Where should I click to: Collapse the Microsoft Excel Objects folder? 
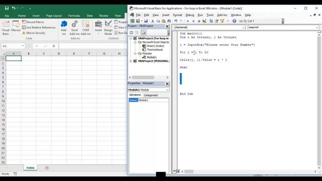[x=135, y=42]
